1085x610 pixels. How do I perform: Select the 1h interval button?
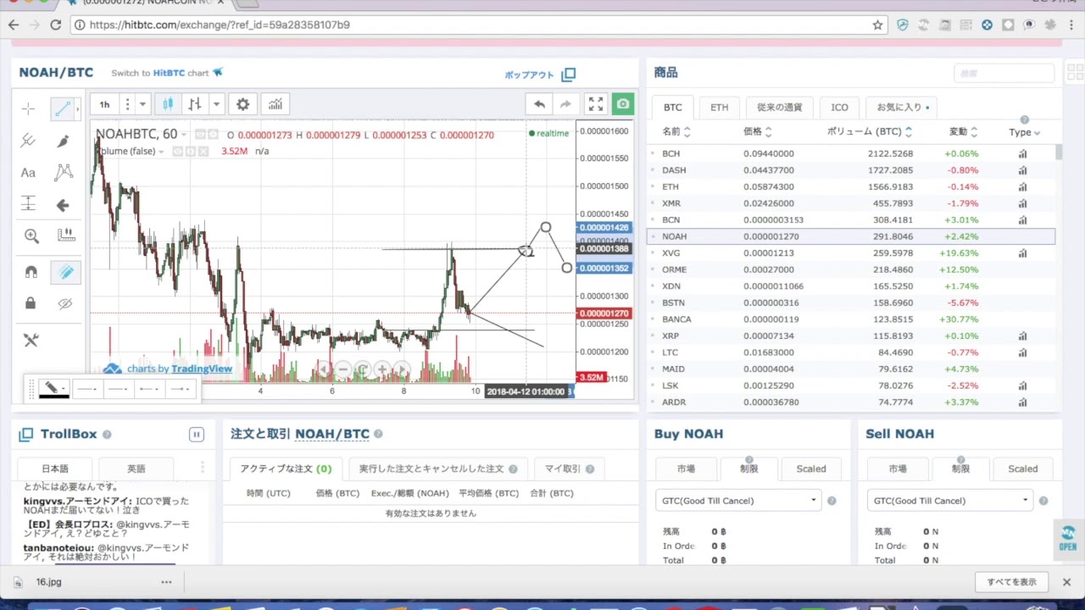[x=104, y=104]
